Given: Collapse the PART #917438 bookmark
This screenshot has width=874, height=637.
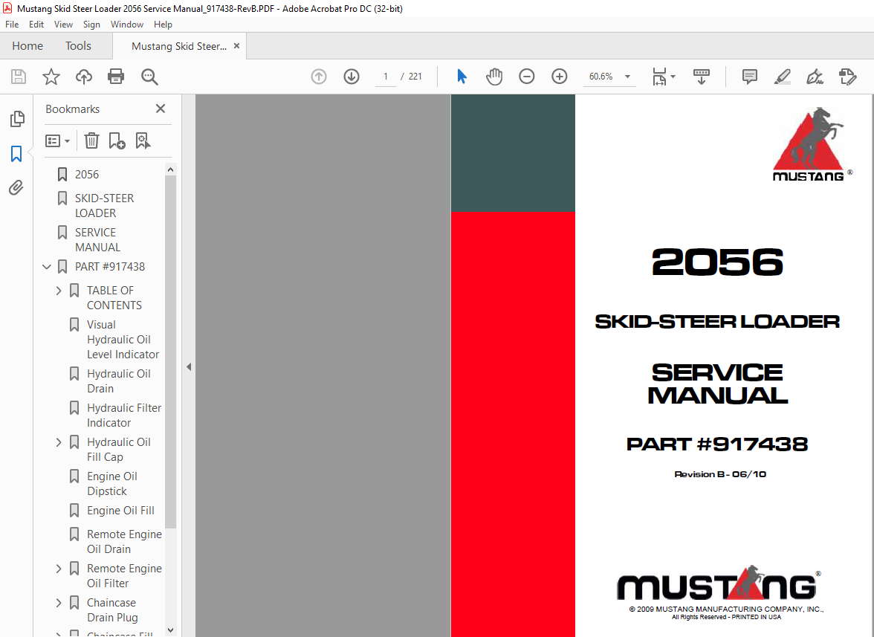Looking at the screenshot, I should tap(47, 267).
